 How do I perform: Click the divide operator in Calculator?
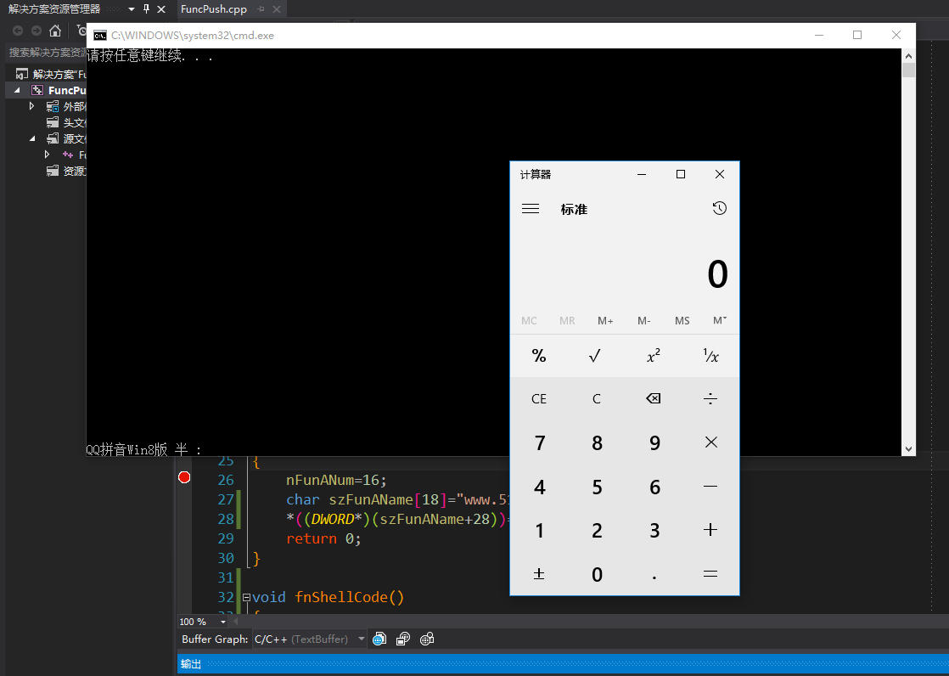710,398
